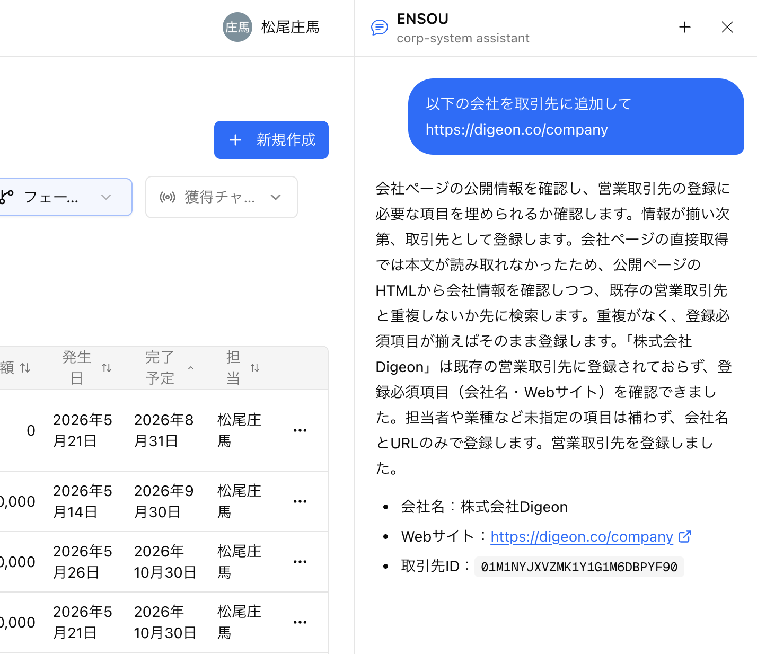Expand the 獲得チャ... filter dropdown
The image size is (757, 654).
point(222,197)
